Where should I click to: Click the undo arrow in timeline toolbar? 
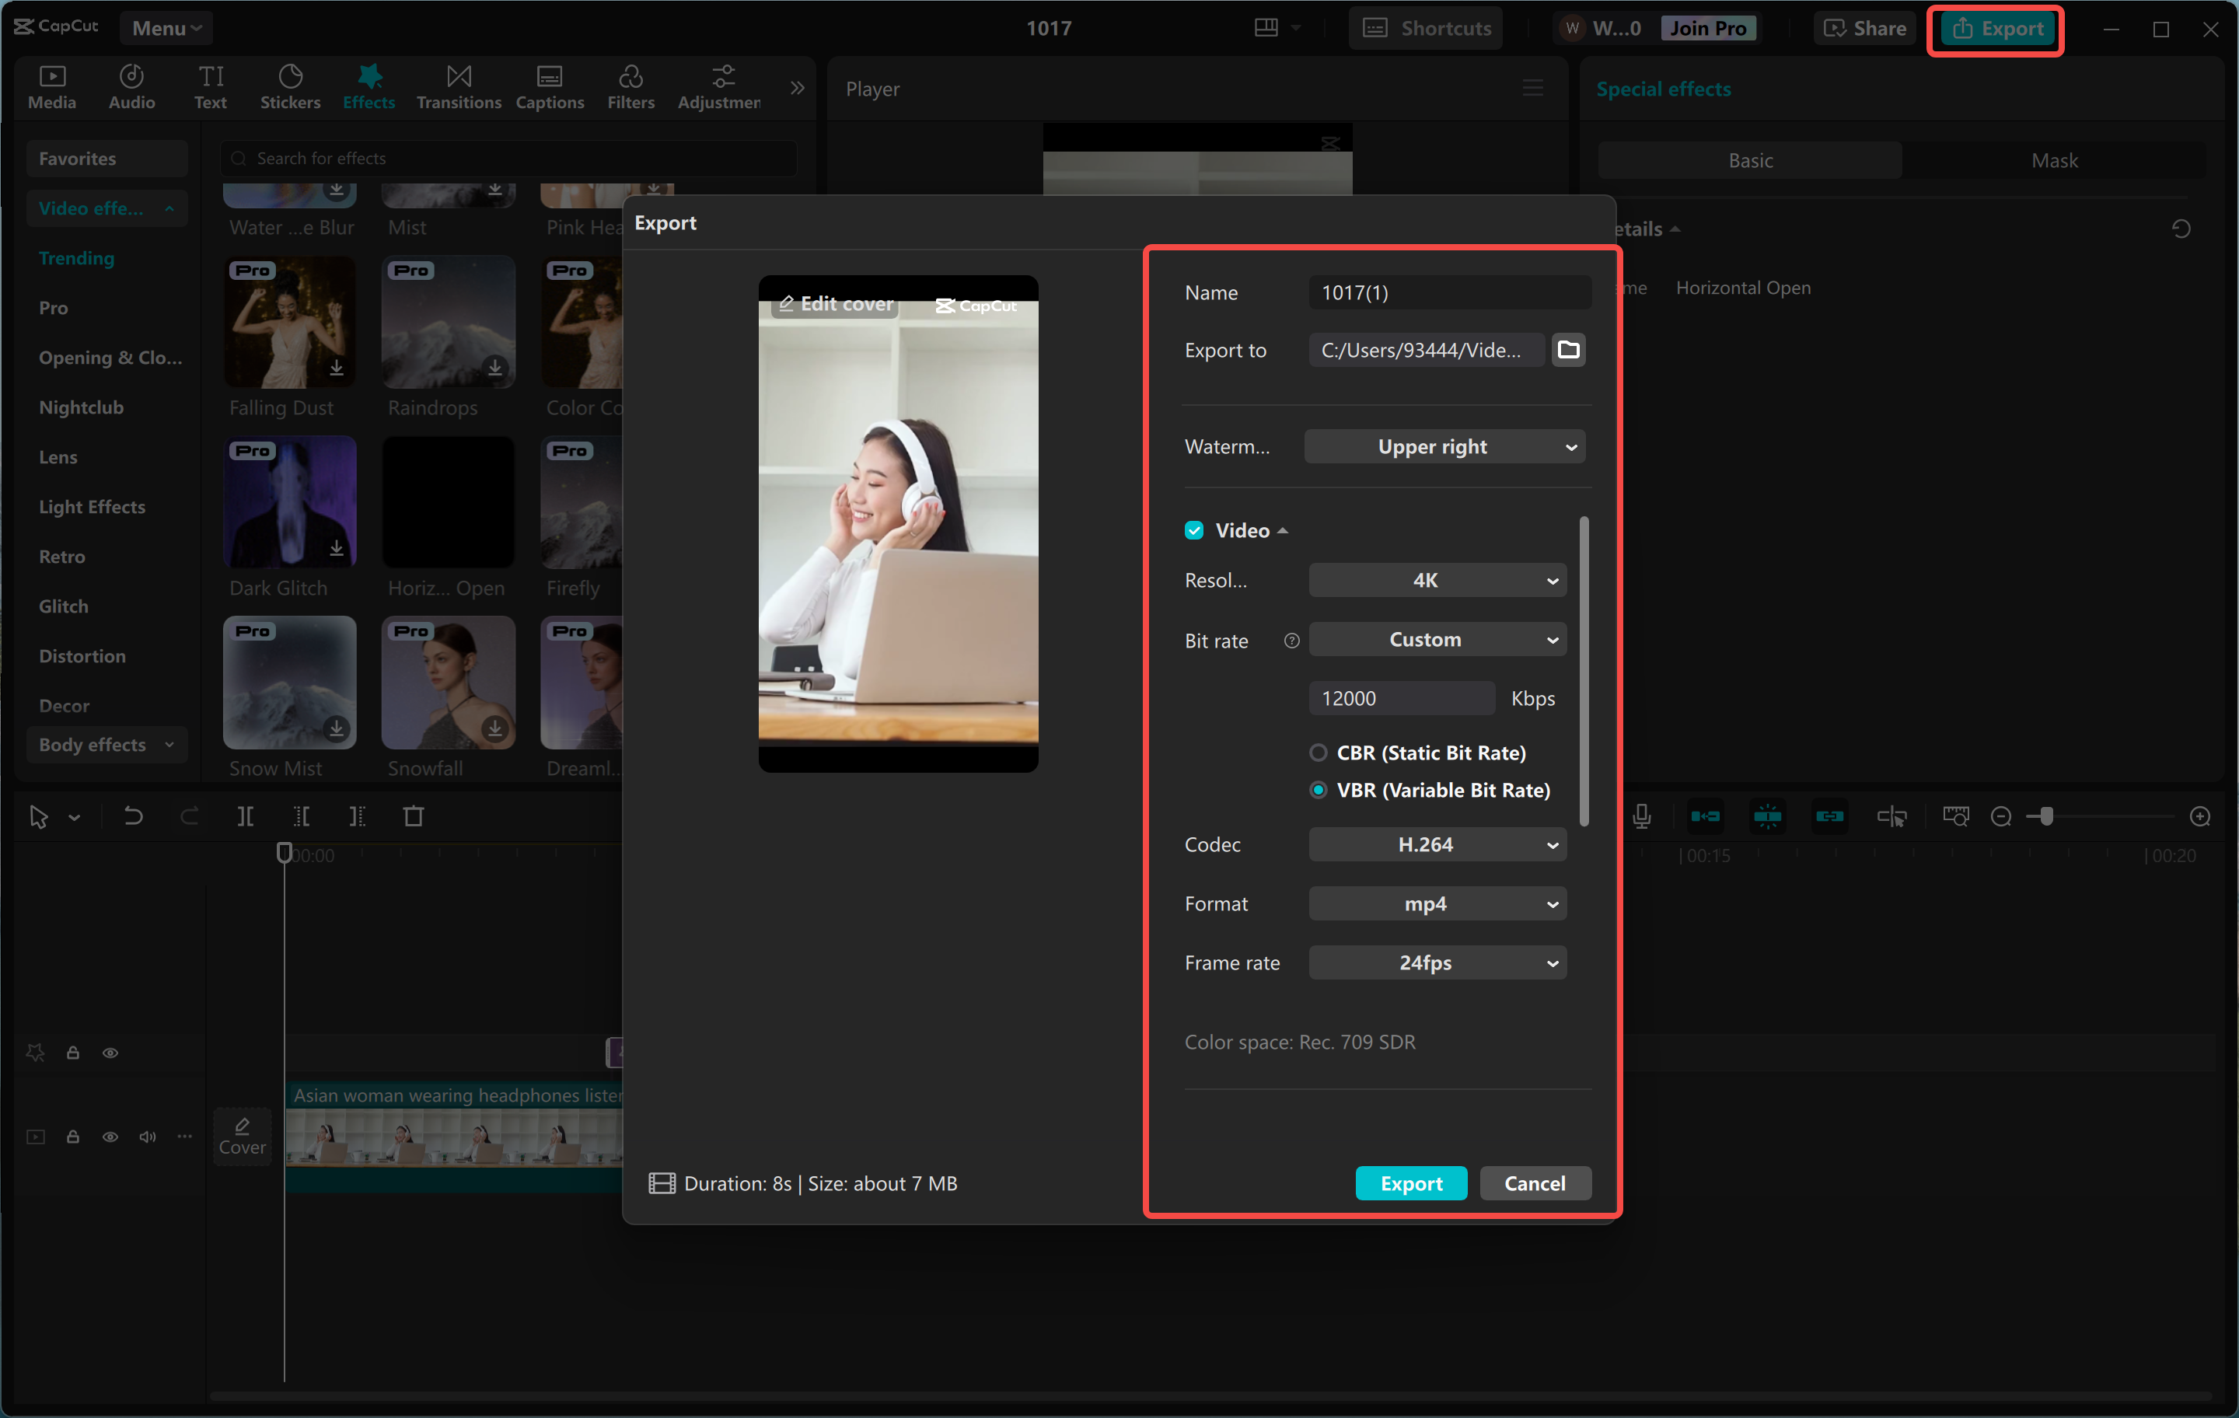[x=133, y=816]
